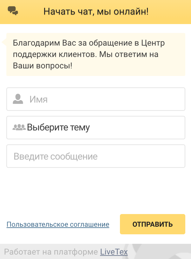Click the Работает на платформе footer text
Screen dimensions: 191x259
click(51, 252)
